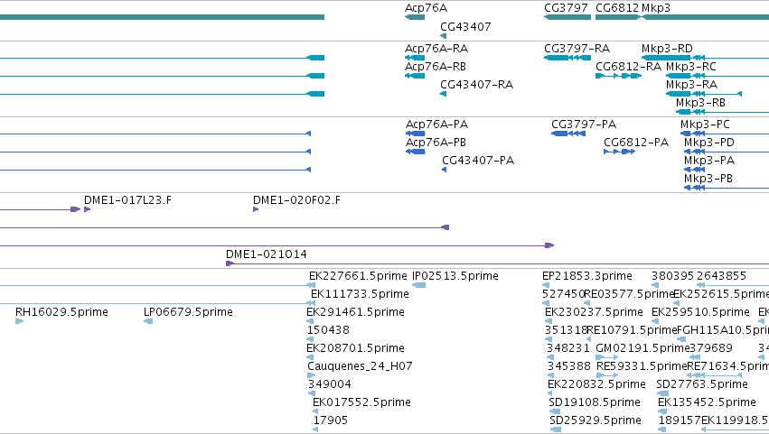Select the EK017552.5prime EST label
Viewport: 769px width, 434px height.
click(361, 402)
